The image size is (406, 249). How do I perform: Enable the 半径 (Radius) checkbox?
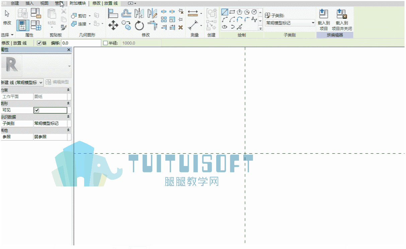tap(105, 43)
